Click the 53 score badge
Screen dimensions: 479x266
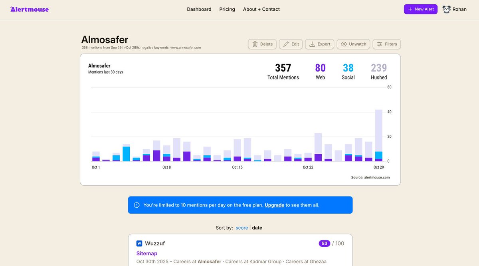(325, 243)
